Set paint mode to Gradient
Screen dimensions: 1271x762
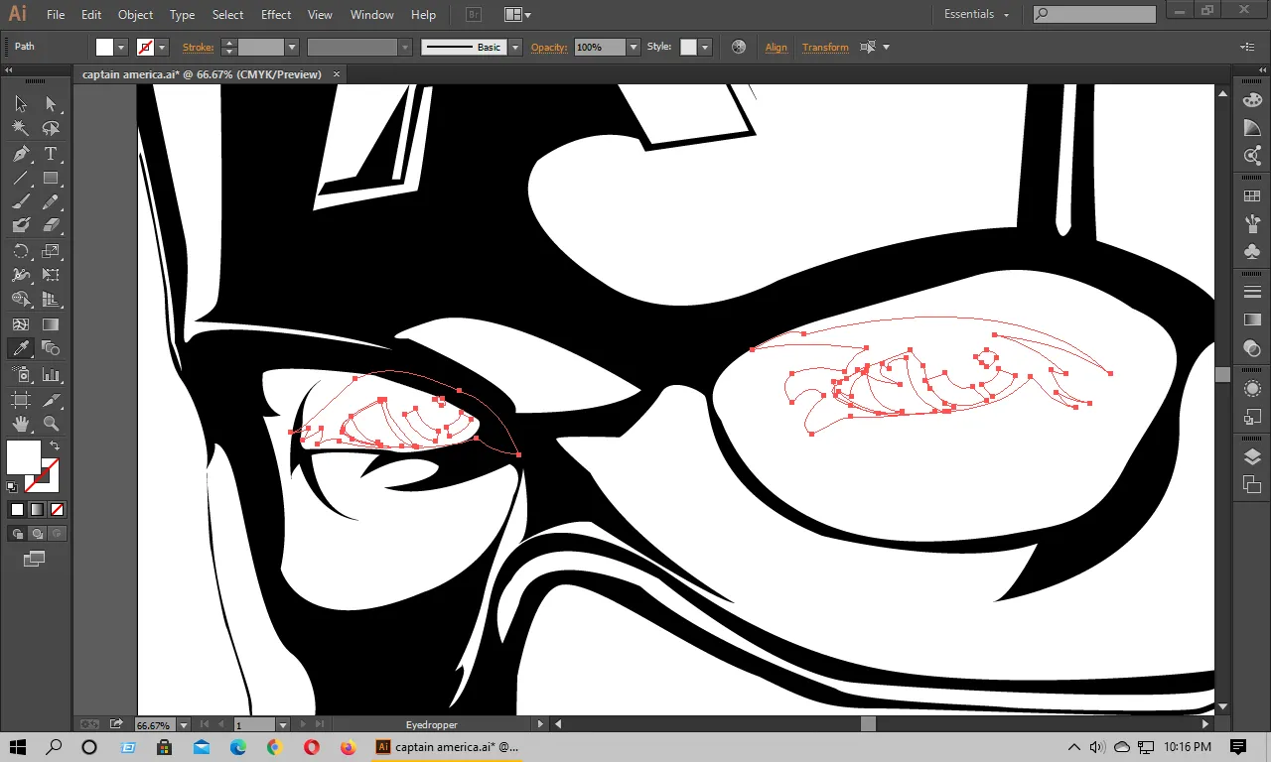click(x=37, y=510)
